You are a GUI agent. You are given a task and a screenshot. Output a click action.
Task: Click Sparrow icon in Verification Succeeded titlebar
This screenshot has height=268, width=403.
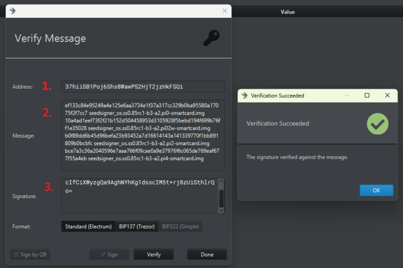245,96
